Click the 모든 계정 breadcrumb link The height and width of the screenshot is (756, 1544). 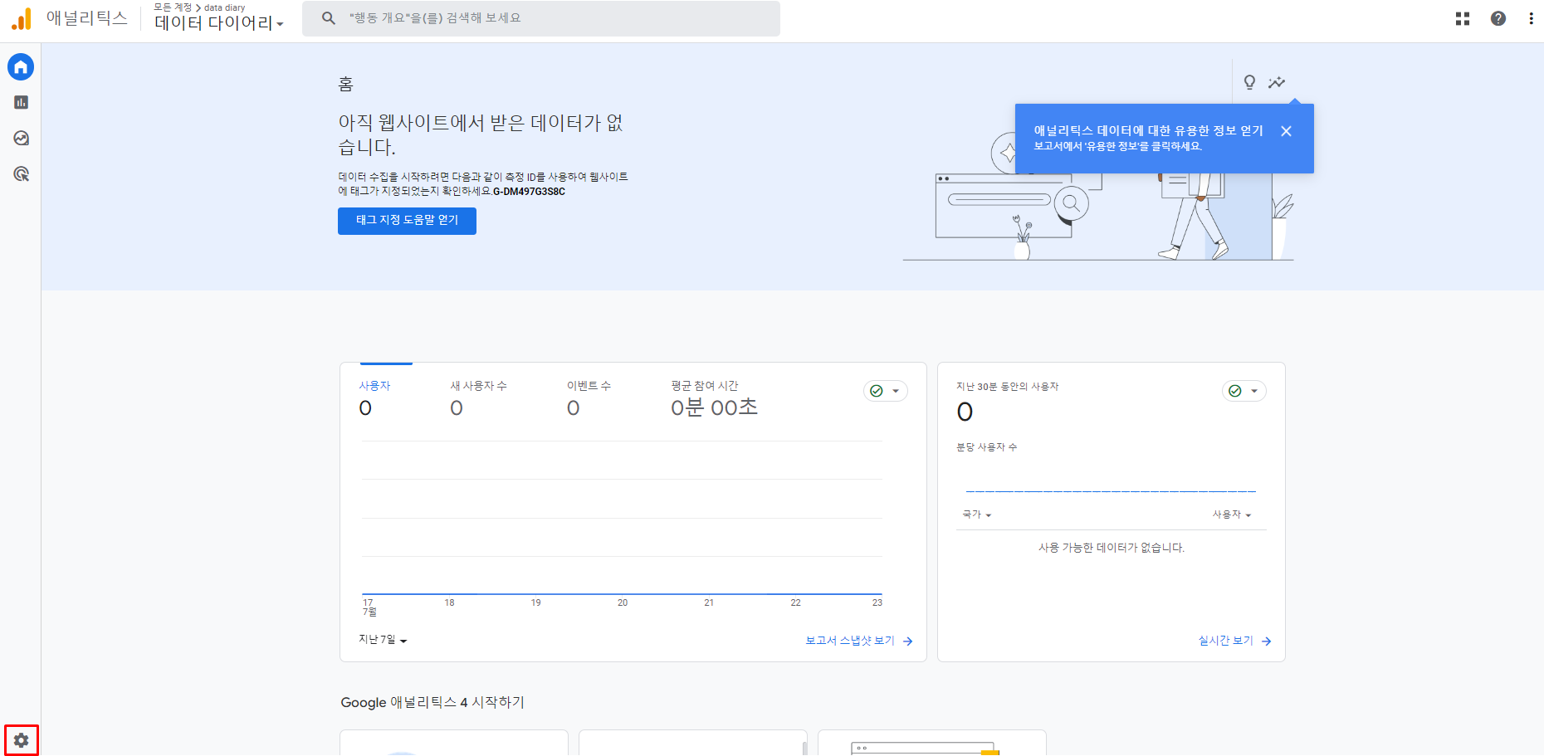173,7
